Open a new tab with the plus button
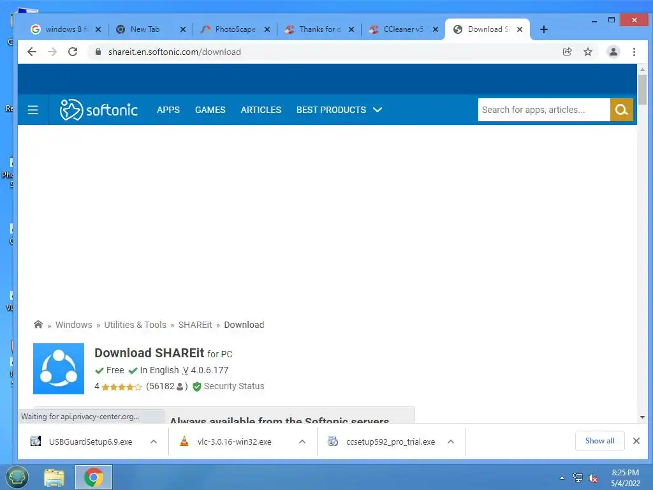Screen dimensions: 653x490 click(543, 29)
